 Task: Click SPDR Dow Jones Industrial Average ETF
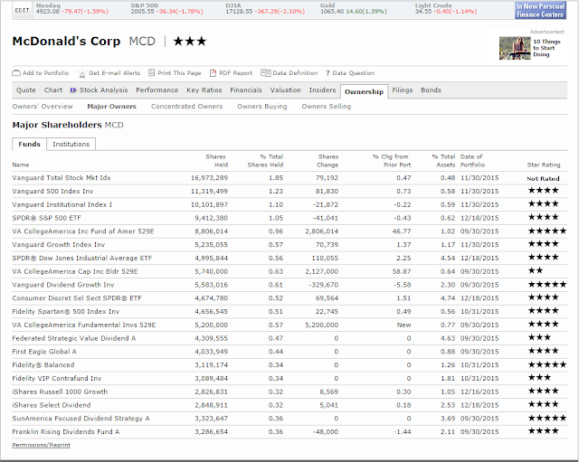coord(82,258)
